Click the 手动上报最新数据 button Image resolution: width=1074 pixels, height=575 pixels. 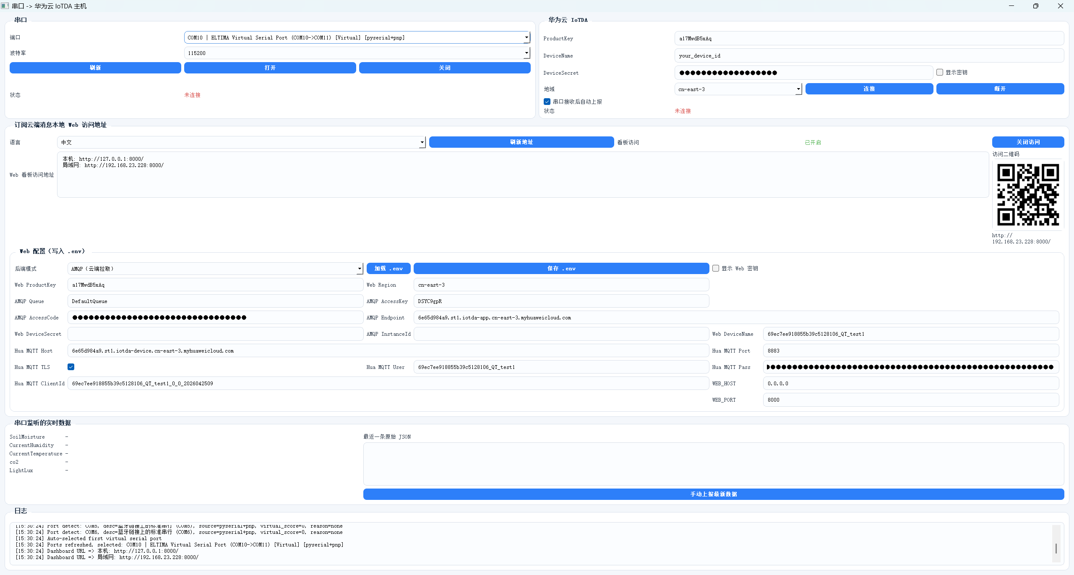[x=714, y=494]
